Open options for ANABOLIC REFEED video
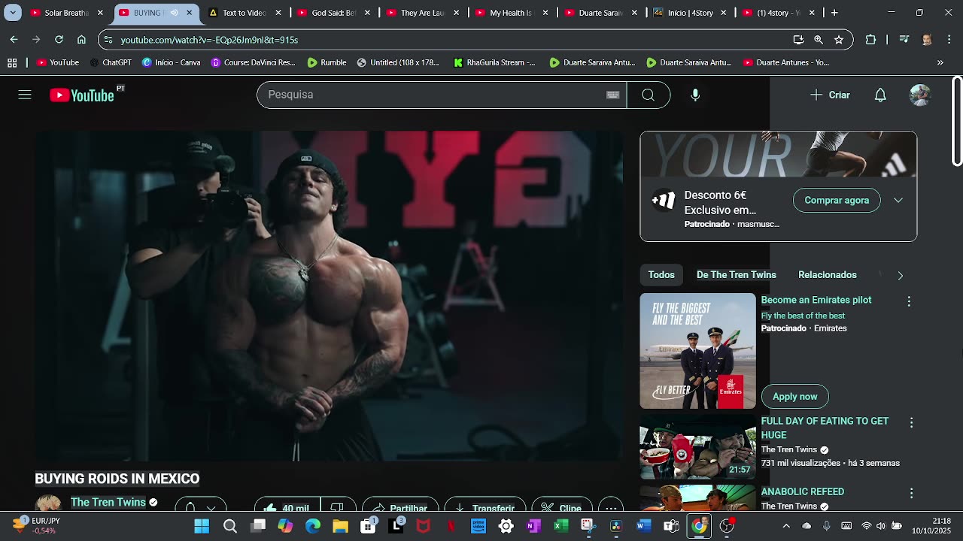This screenshot has height=541, width=963. pyautogui.click(x=911, y=493)
